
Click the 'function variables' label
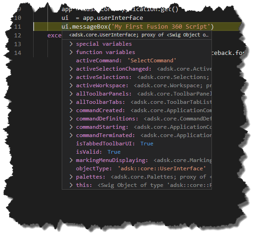tap(106, 52)
